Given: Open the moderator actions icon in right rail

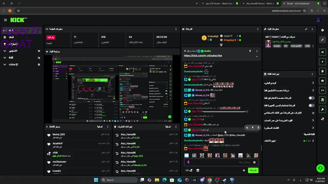Looking at the screenshot, I should point(322,100).
